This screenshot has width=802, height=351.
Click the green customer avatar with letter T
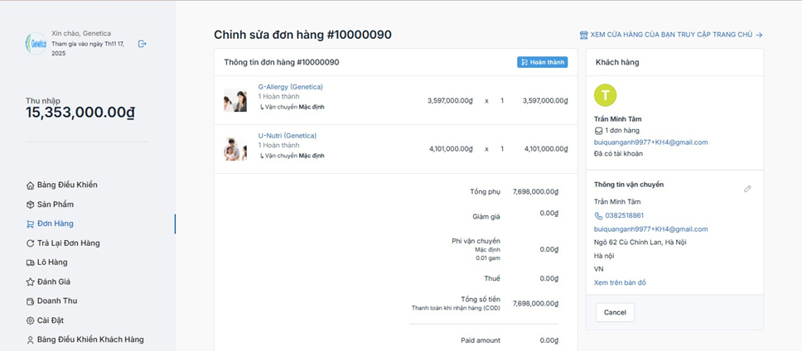(606, 95)
